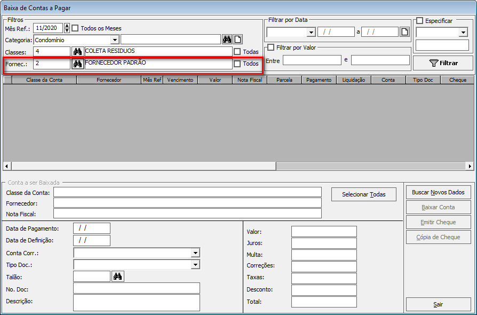The height and width of the screenshot is (315, 477).
Task: Open Filtrar por Data type dropdown
Action: 311,32
